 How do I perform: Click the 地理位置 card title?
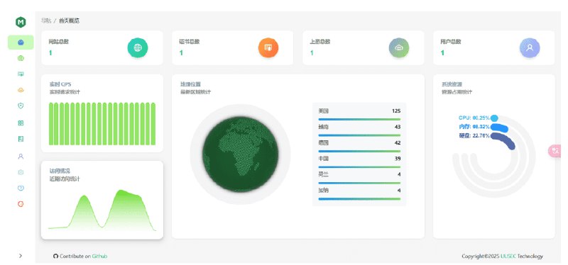[x=190, y=84]
